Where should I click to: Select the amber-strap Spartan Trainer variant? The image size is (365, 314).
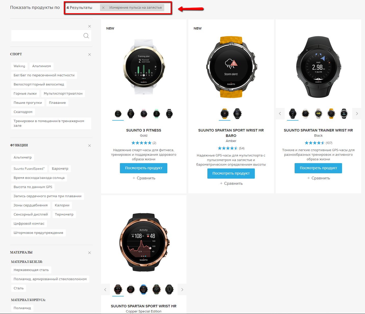coord(331,113)
